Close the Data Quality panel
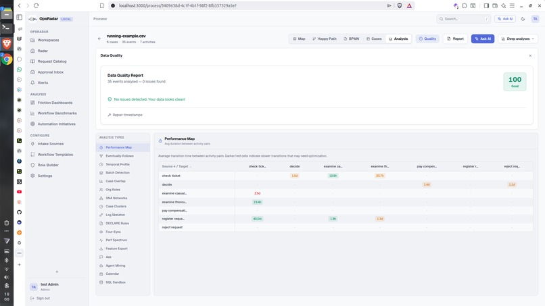This screenshot has width=545, height=306. (530, 55)
